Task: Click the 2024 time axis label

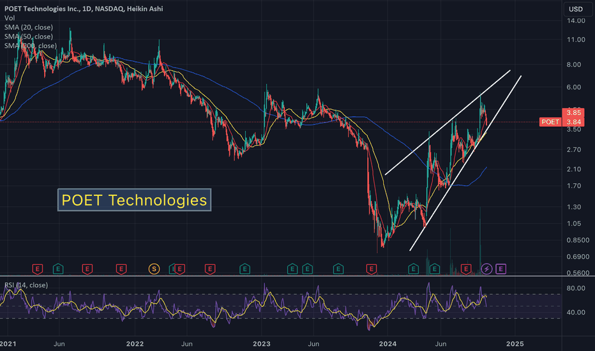Action: tap(388, 344)
